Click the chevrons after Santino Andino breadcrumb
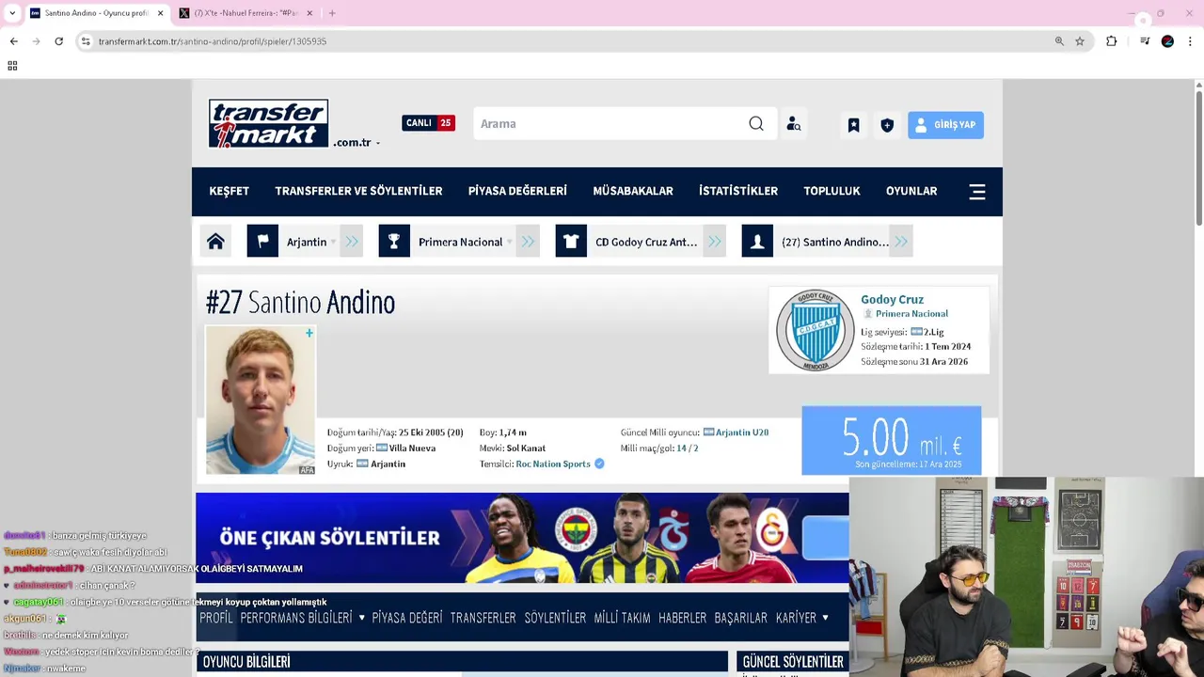 pyautogui.click(x=901, y=242)
